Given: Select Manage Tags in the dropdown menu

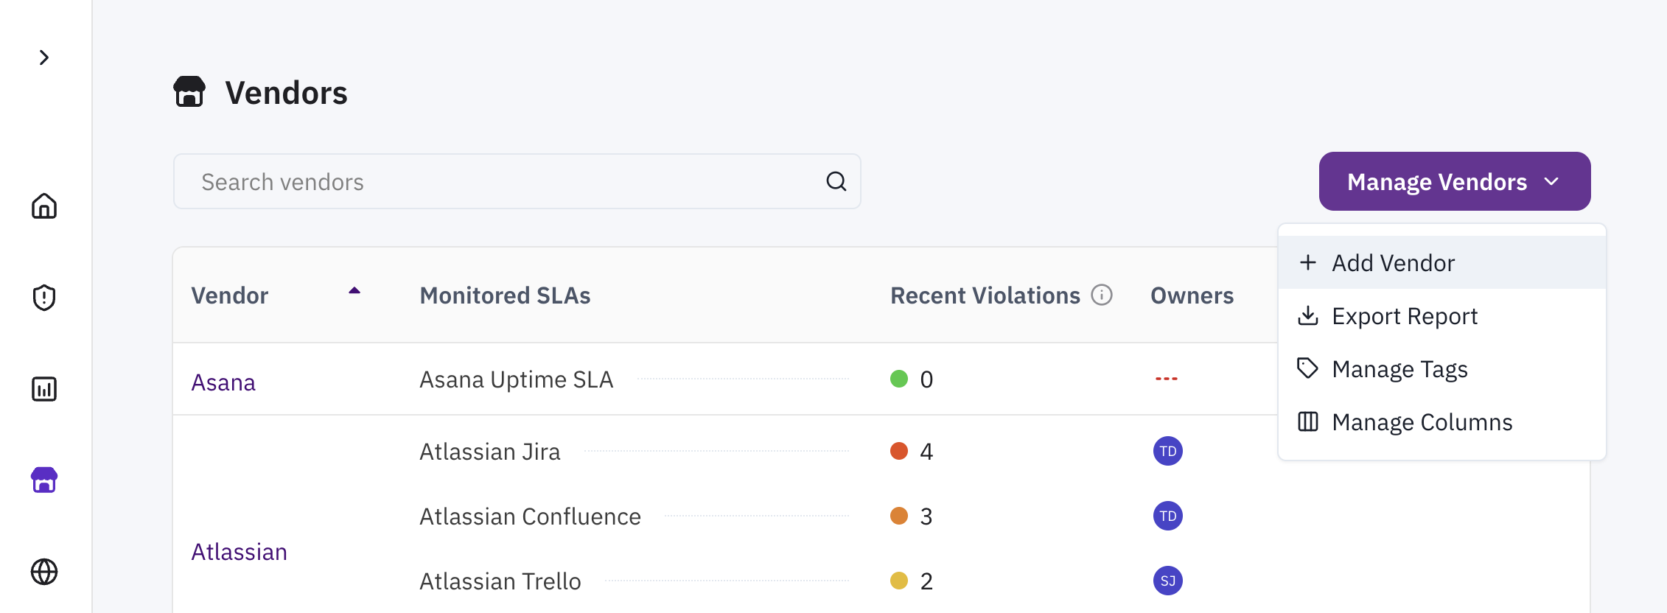Looking at the screenshot, I should coord(1399,369).
